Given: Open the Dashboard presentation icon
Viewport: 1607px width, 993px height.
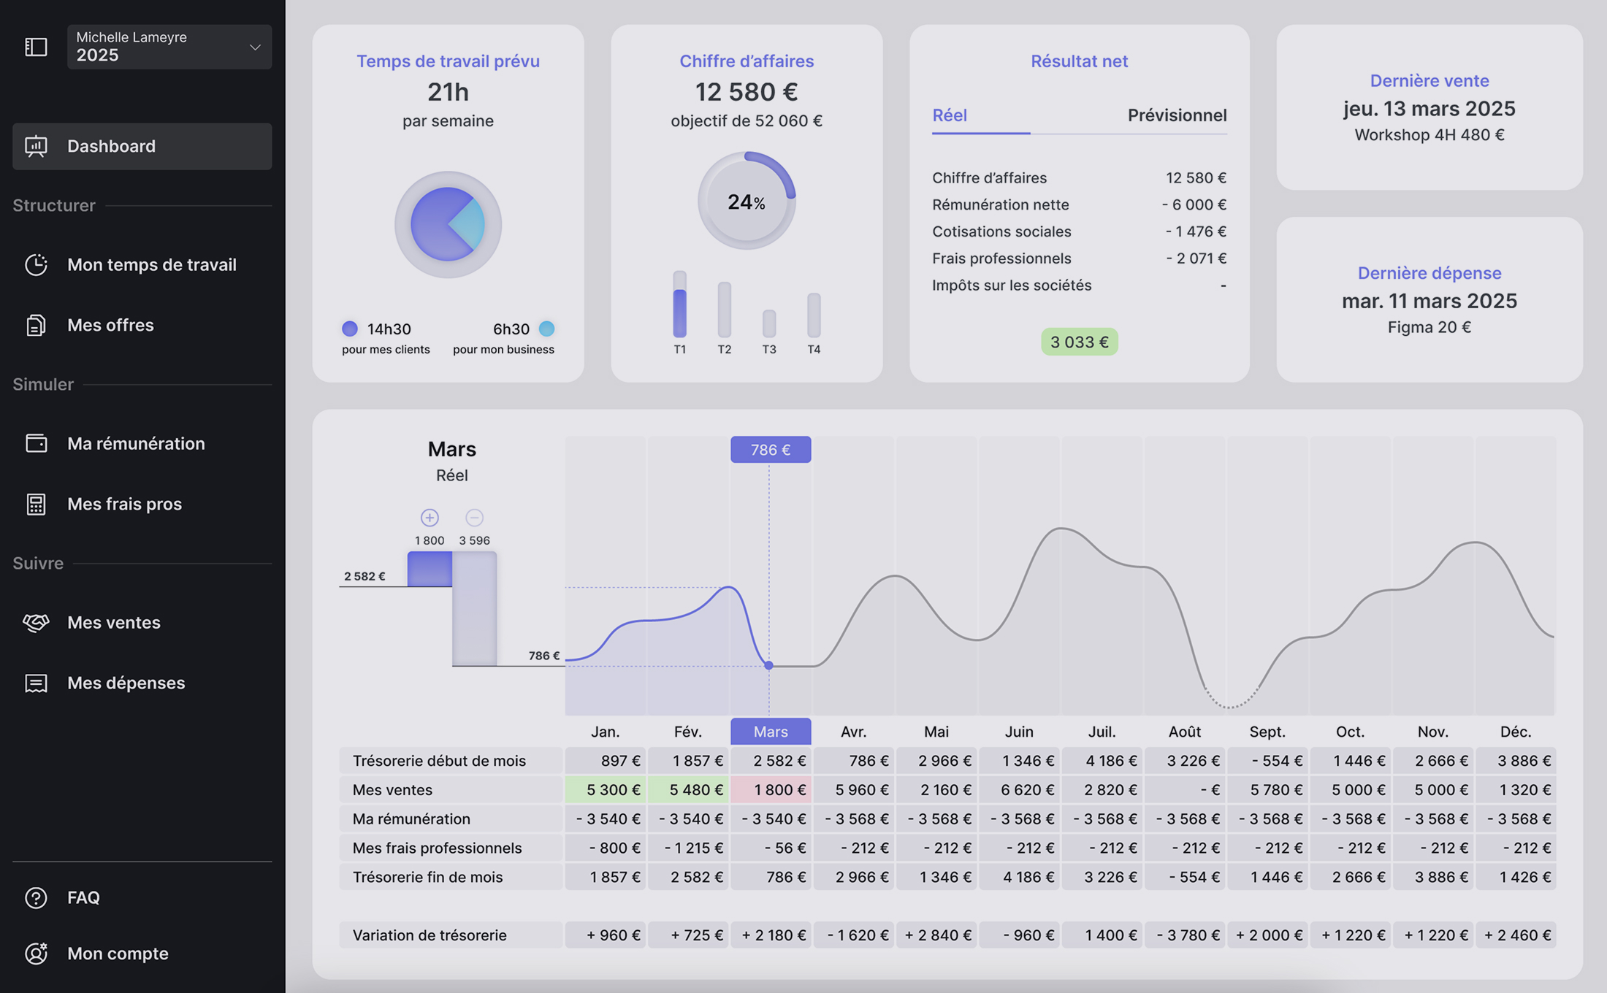Looking at the screenshot, I should click(36, 146).
